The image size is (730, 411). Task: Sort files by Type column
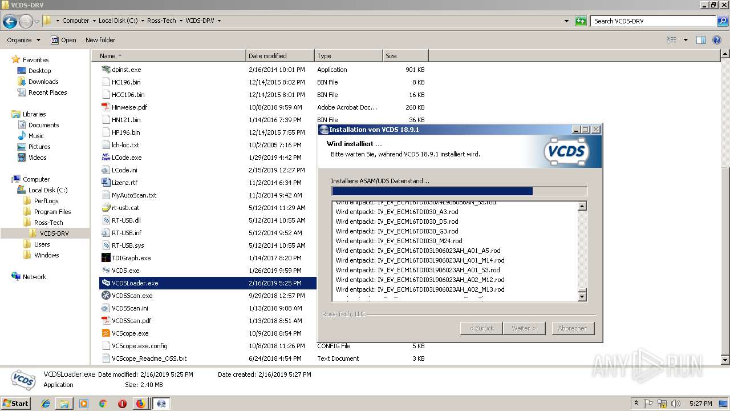(348, 56)
